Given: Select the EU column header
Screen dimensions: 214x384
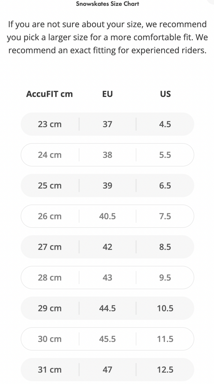Looking at the screenshot, I should pyautogui.click(x=107, y=94).
